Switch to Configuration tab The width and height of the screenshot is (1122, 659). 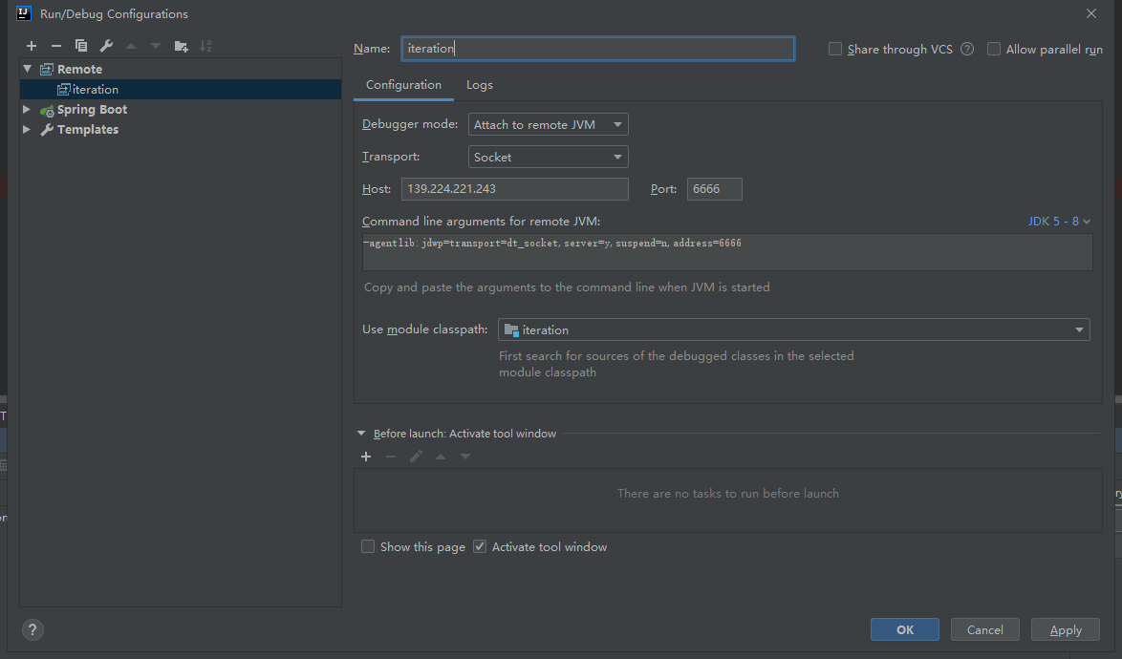click(x=403, y=85)
